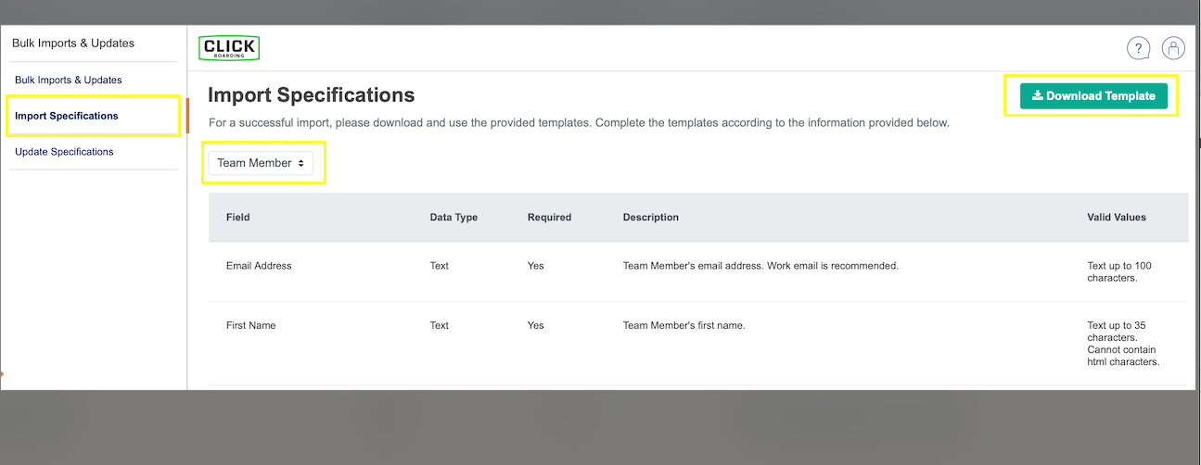Click the Bulk Imports & Updates panel title
Screen dimensions: 1201x465
click(x=73, y=43)
